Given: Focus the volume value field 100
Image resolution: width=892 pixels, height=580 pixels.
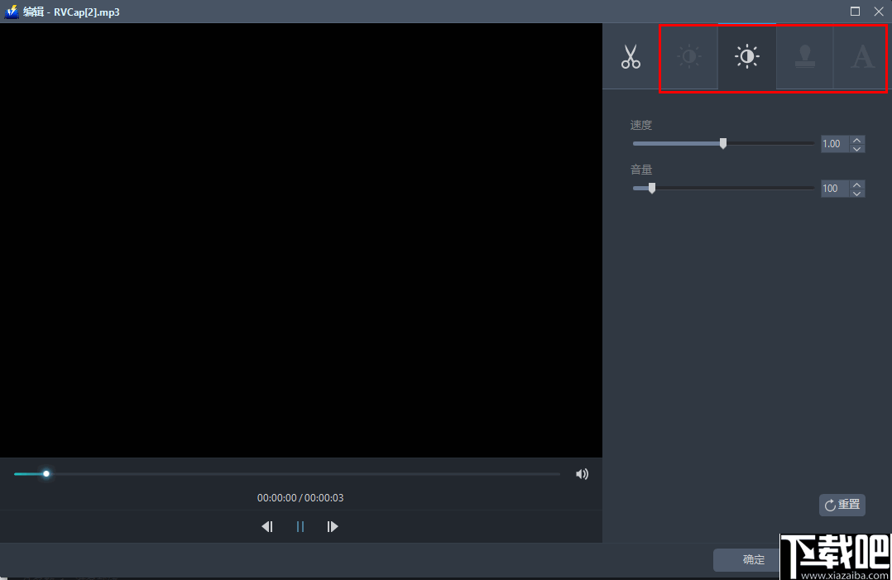Looking at the screenshot, I should (x=835, y=188).
